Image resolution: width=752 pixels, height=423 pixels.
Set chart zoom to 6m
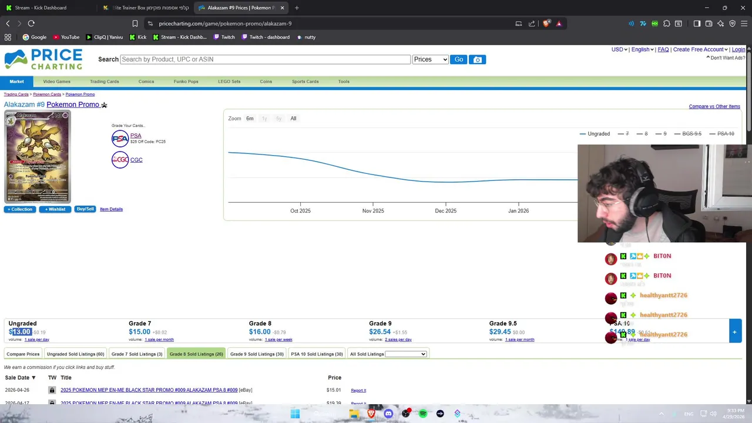[250, 119]
